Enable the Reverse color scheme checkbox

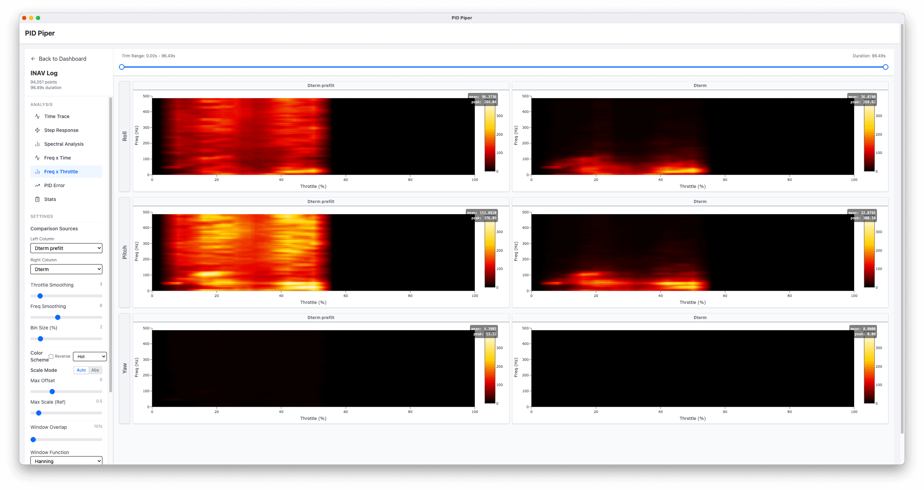[x=51, y=356]
